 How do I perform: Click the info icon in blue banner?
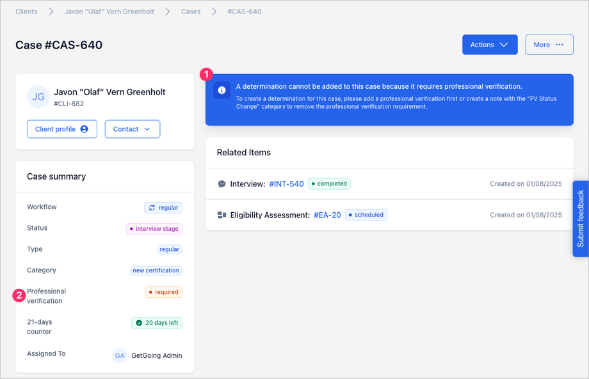[222, 90]
